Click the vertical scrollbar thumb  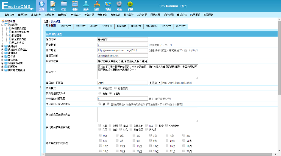tap(279, 58)
